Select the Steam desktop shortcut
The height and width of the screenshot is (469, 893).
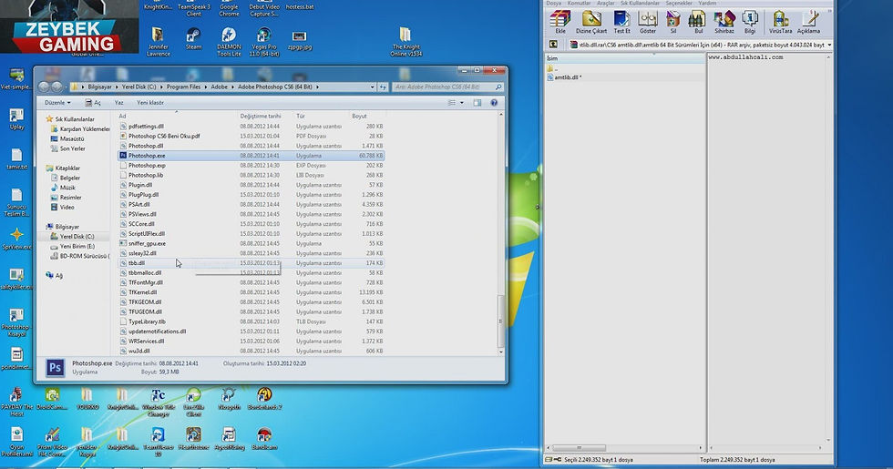(193, 38)
